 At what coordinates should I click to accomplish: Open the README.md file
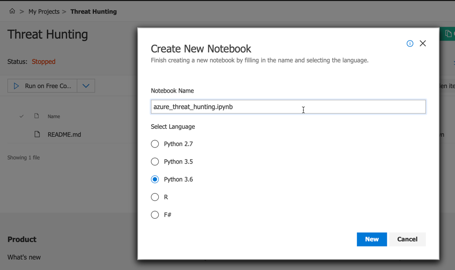coord(65,135)
